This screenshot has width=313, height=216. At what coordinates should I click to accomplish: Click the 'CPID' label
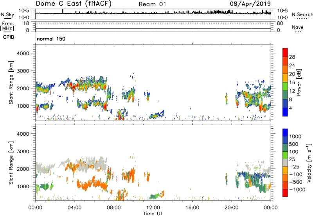[x=9, y=37]
